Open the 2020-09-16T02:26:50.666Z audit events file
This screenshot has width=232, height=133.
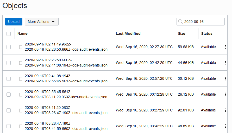66,63
